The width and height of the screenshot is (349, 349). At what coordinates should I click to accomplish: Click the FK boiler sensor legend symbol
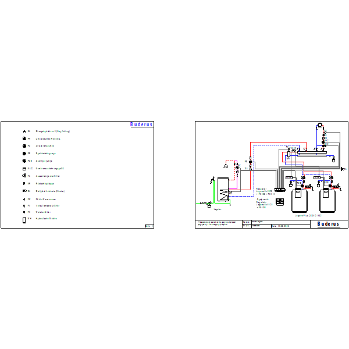(x=24, y=212)
